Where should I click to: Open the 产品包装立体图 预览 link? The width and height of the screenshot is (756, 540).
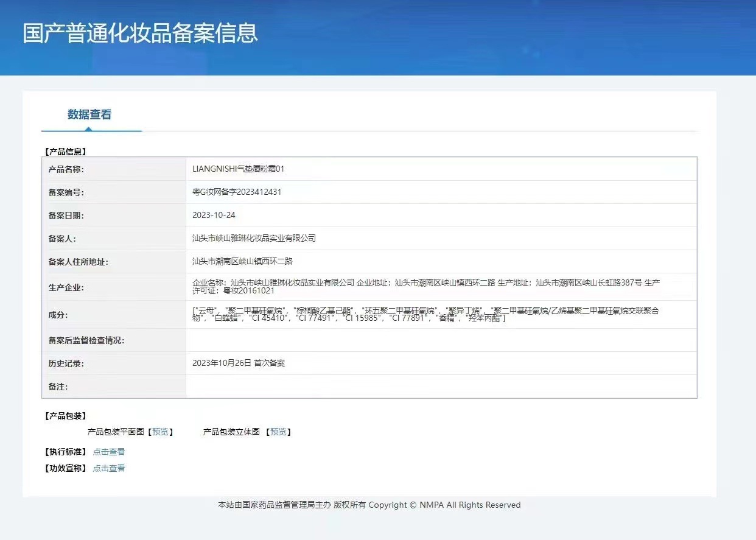pos(278,432)
